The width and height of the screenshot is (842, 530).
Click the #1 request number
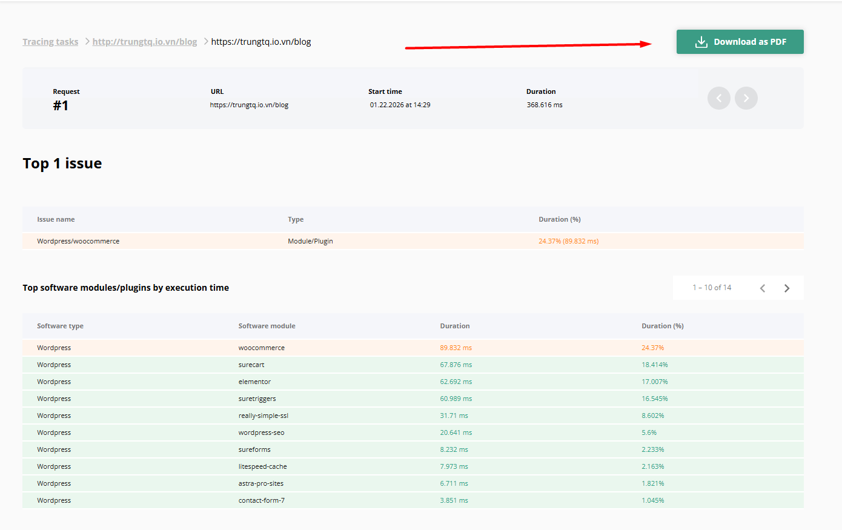click(61, 105)
